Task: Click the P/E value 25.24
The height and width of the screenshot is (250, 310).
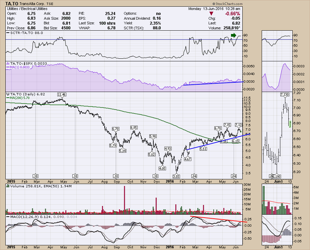Action: [110, 13]
